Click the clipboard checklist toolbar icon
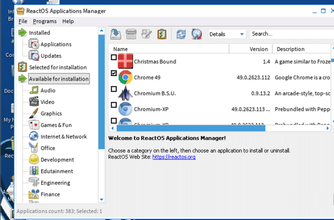Screen dimensions: 334x220 [162, 34]
